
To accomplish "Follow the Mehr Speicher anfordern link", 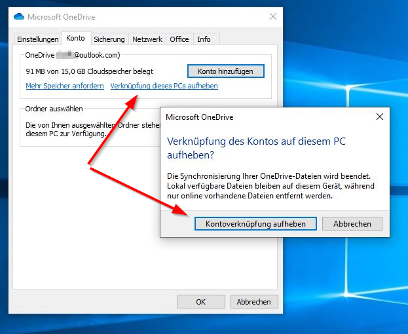I will tap(65, 86).
